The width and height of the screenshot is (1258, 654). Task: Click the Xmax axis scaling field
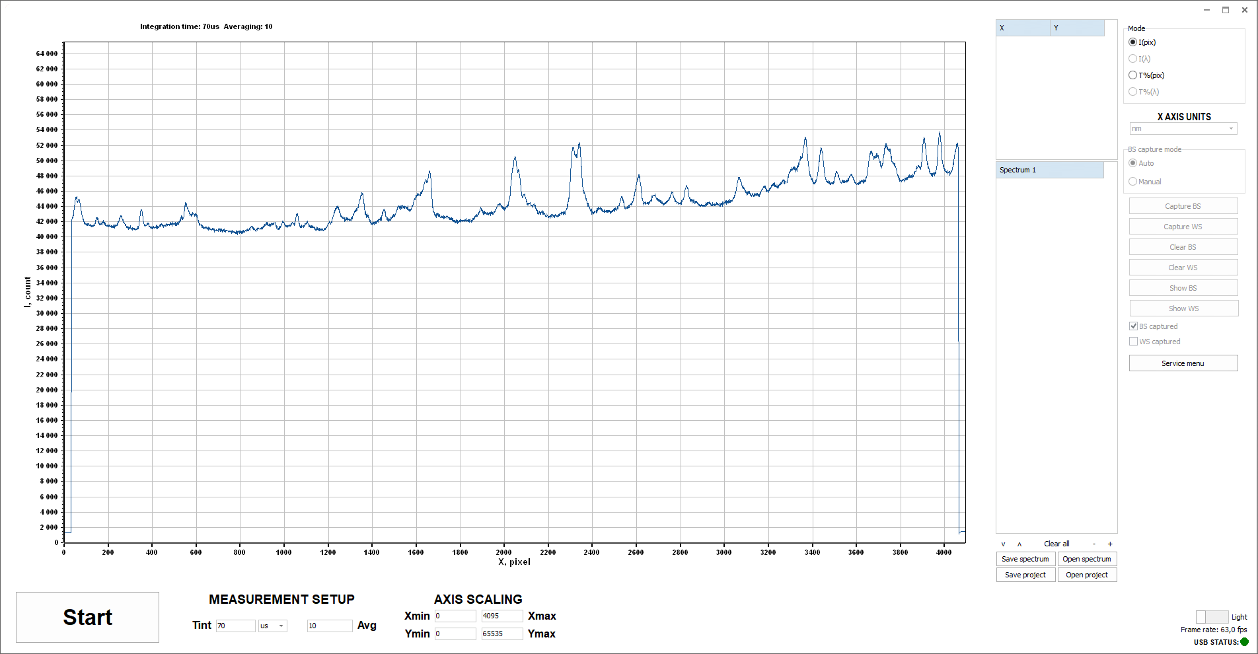click(x=502, y=616)
